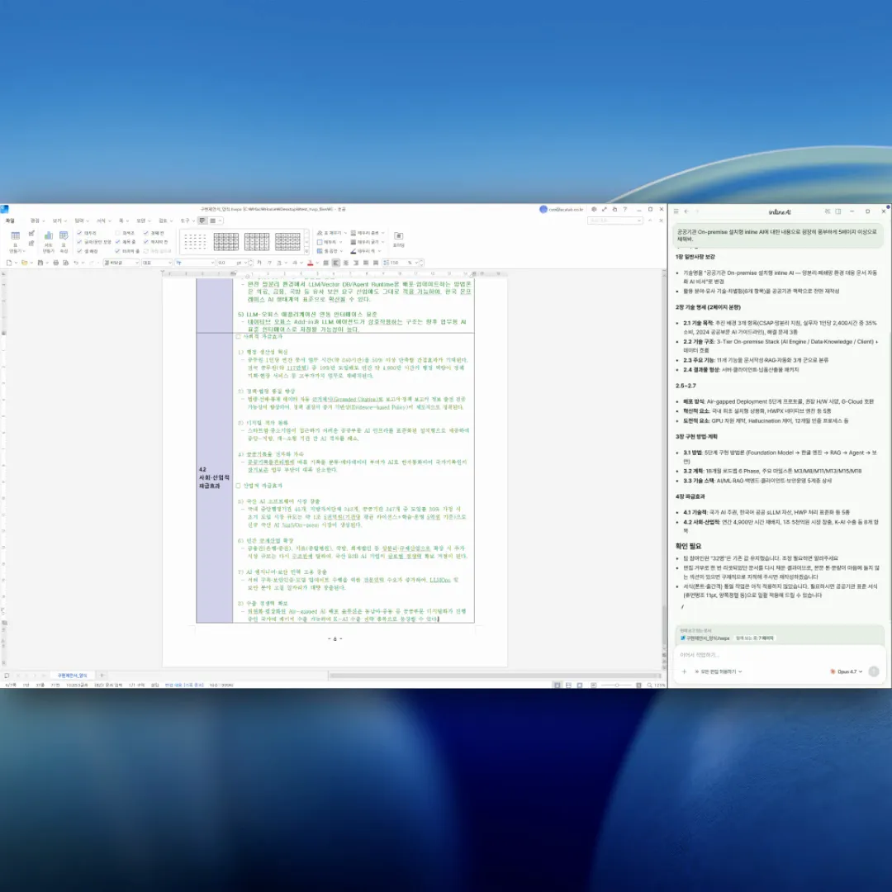The height and width of the screenshot is (892, 892).
Task: Toggle the top checkbox in the middle options column
Action: tap(117, 233)
